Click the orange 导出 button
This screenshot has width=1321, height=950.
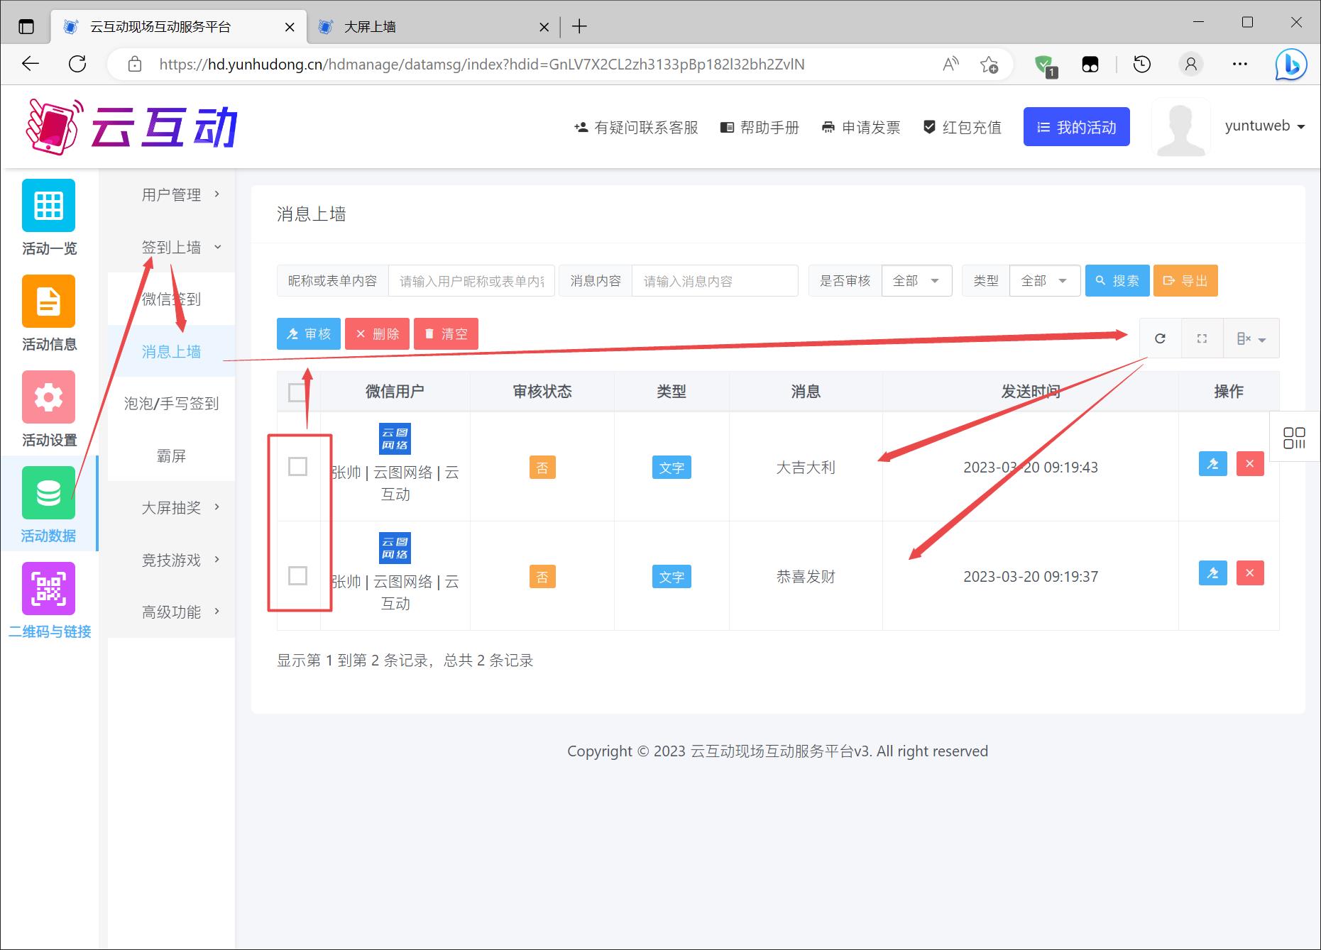coord(1185,281)
